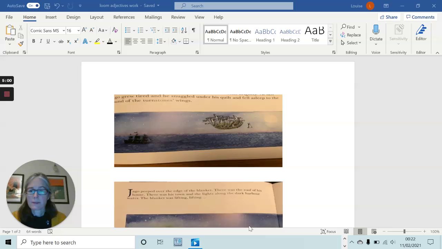
Task: Click the Save icon in title bar
Action: 47,6
